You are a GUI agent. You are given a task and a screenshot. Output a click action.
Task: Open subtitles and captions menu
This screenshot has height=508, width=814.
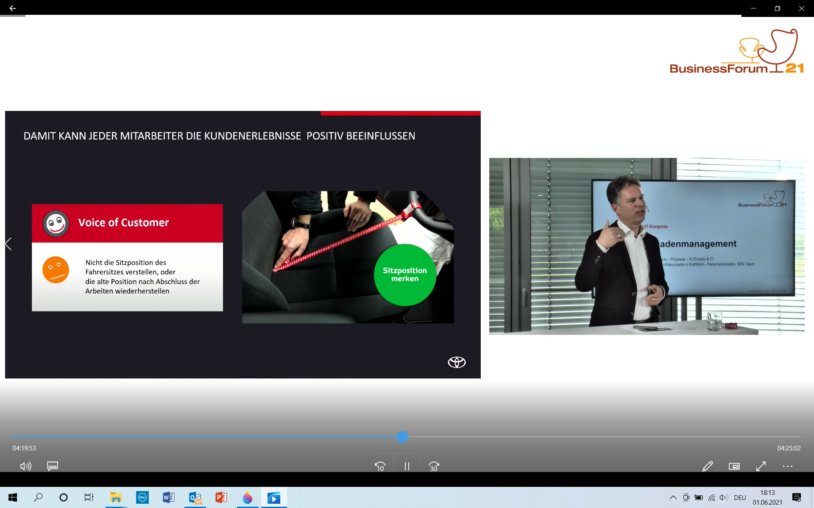point(53,466)
